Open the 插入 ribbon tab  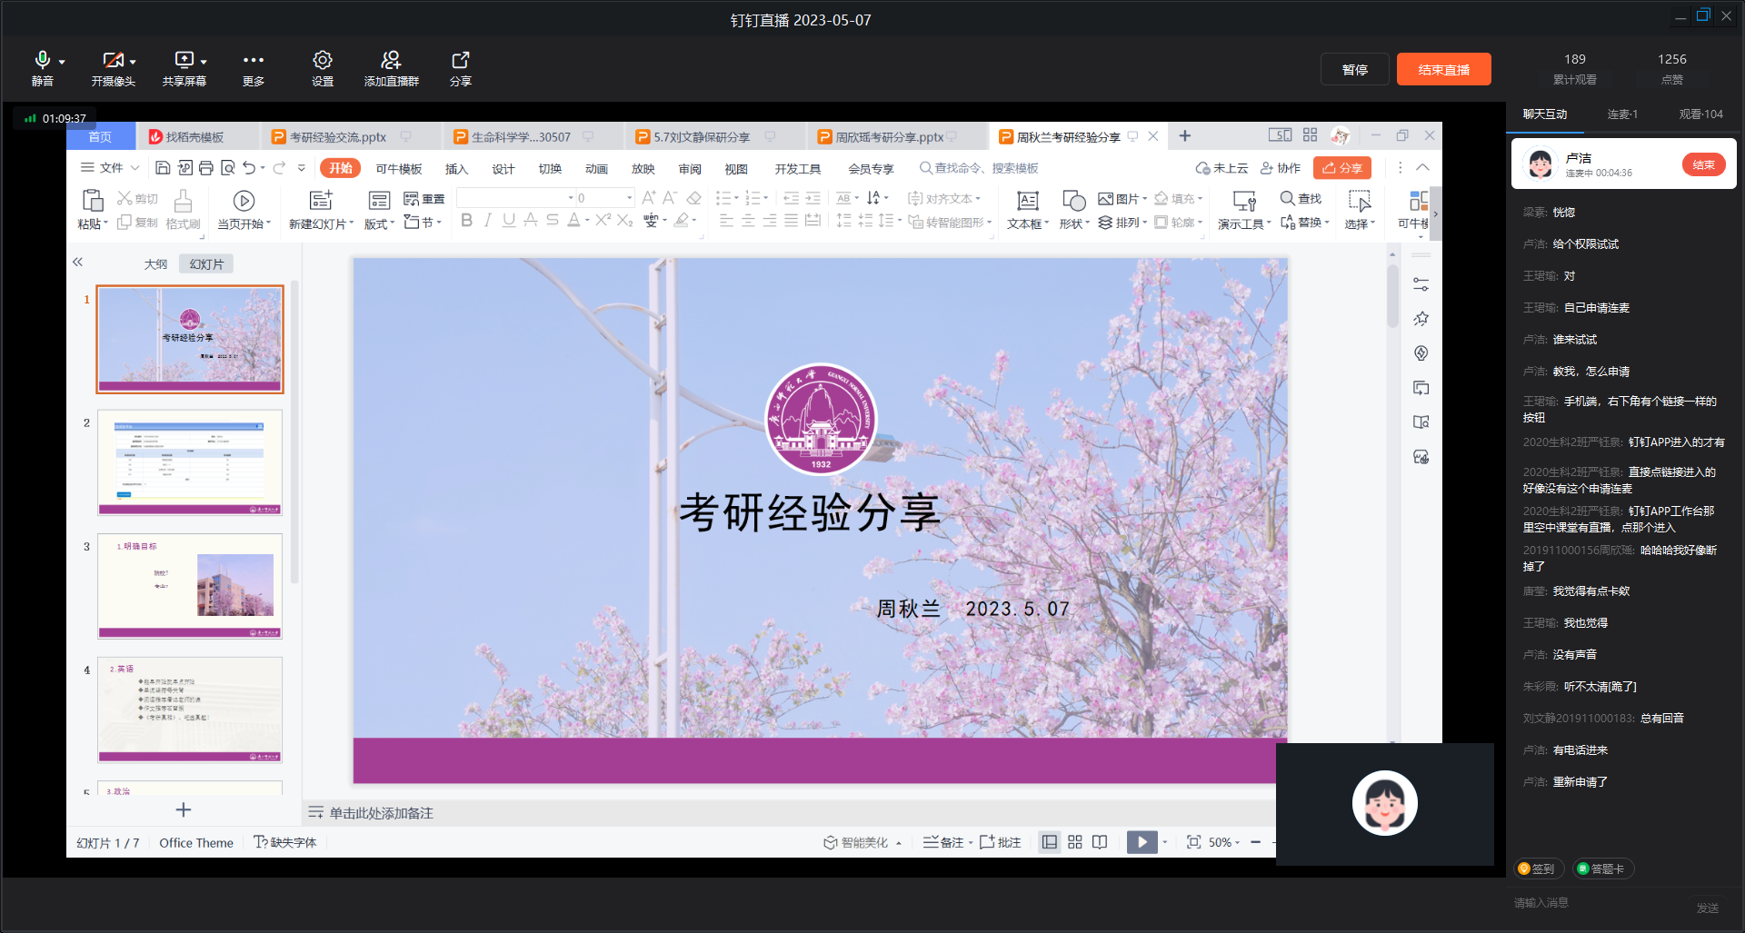456,169
